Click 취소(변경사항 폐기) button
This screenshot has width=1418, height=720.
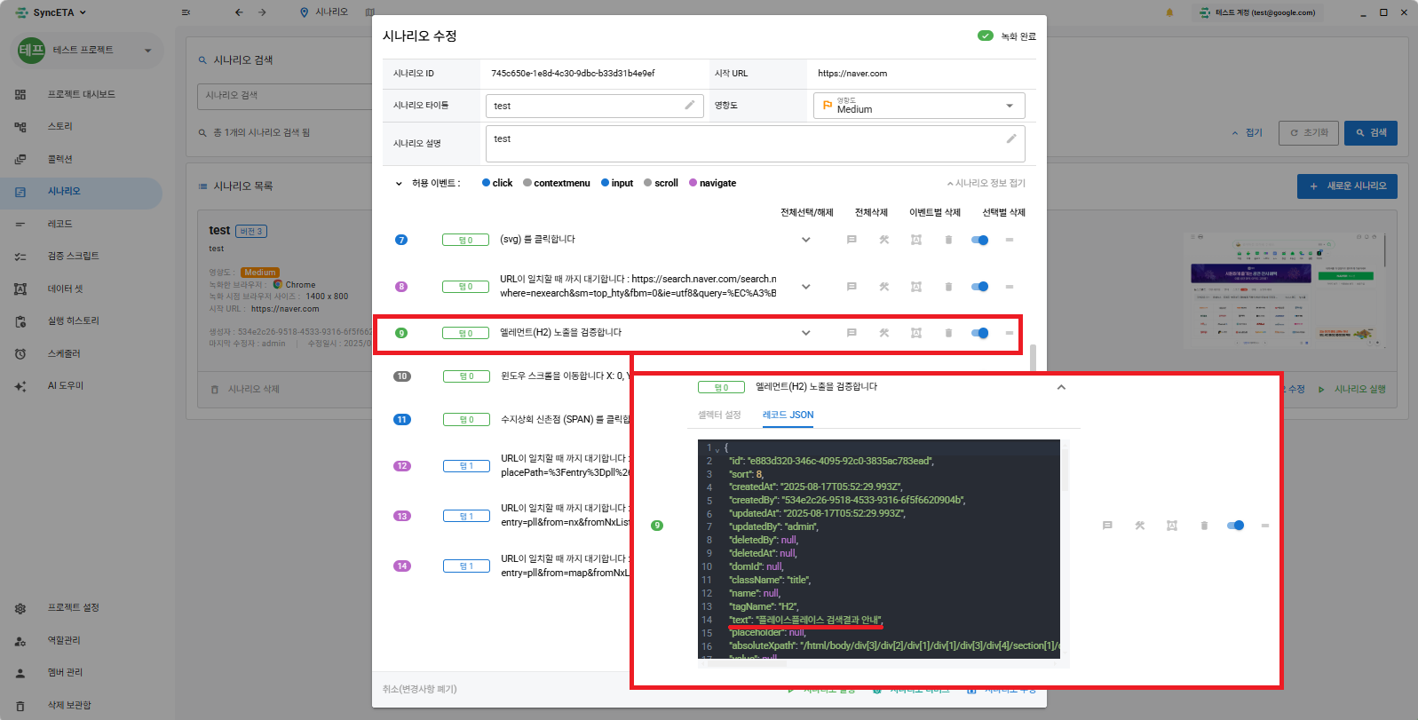[420, 689]
